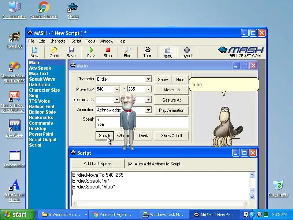This screenshot has width=293, height=220.
Task: Open the Gesture at Y dropdown arrow
Action: pyautogui.click(x=148, y=100)
